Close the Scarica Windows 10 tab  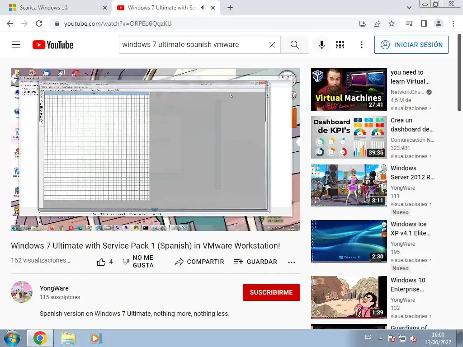[105, 8]
